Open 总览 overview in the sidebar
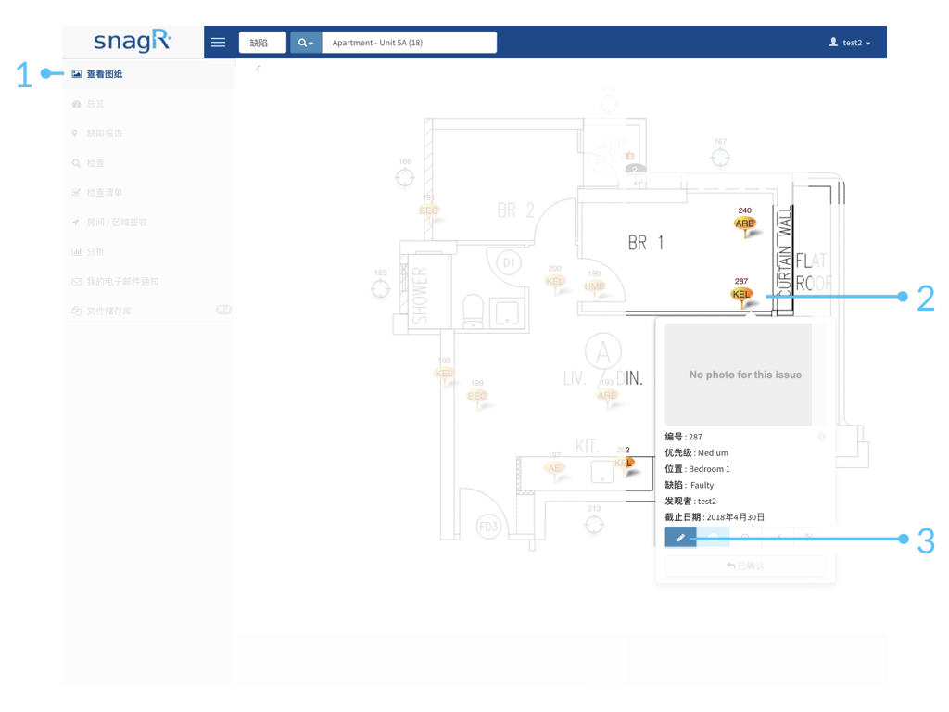The width and height of the screenshot is (949, 712). [x=148, y=104]
